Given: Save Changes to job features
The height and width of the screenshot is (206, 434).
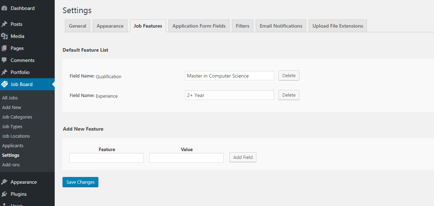Looking at the screenshot, I should click(x=80, y=182).
